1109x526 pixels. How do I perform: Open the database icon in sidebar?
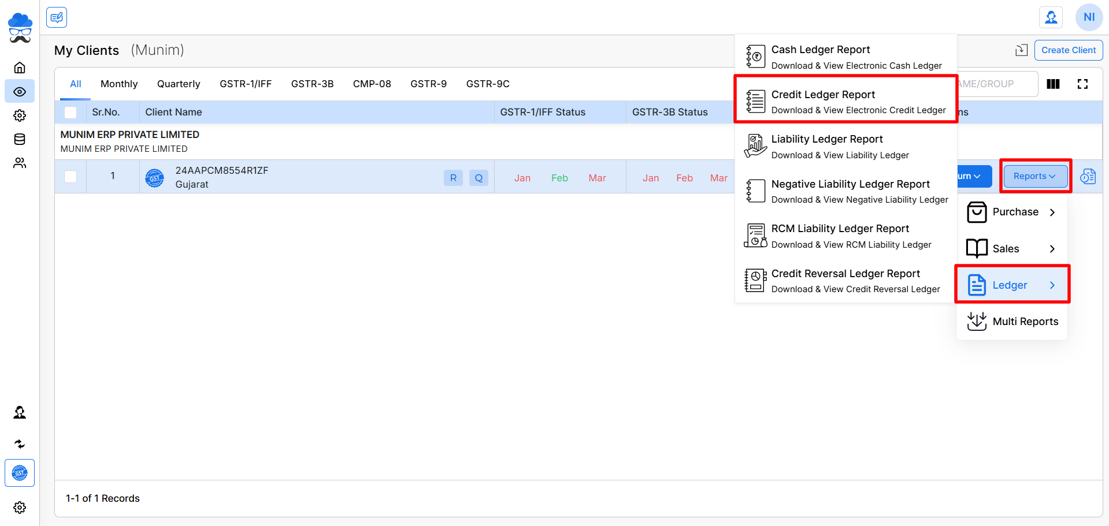click(20, 139)
